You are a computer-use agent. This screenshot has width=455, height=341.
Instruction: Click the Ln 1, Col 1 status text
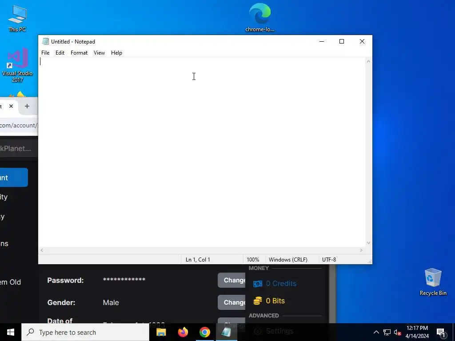tap(198, 259)
